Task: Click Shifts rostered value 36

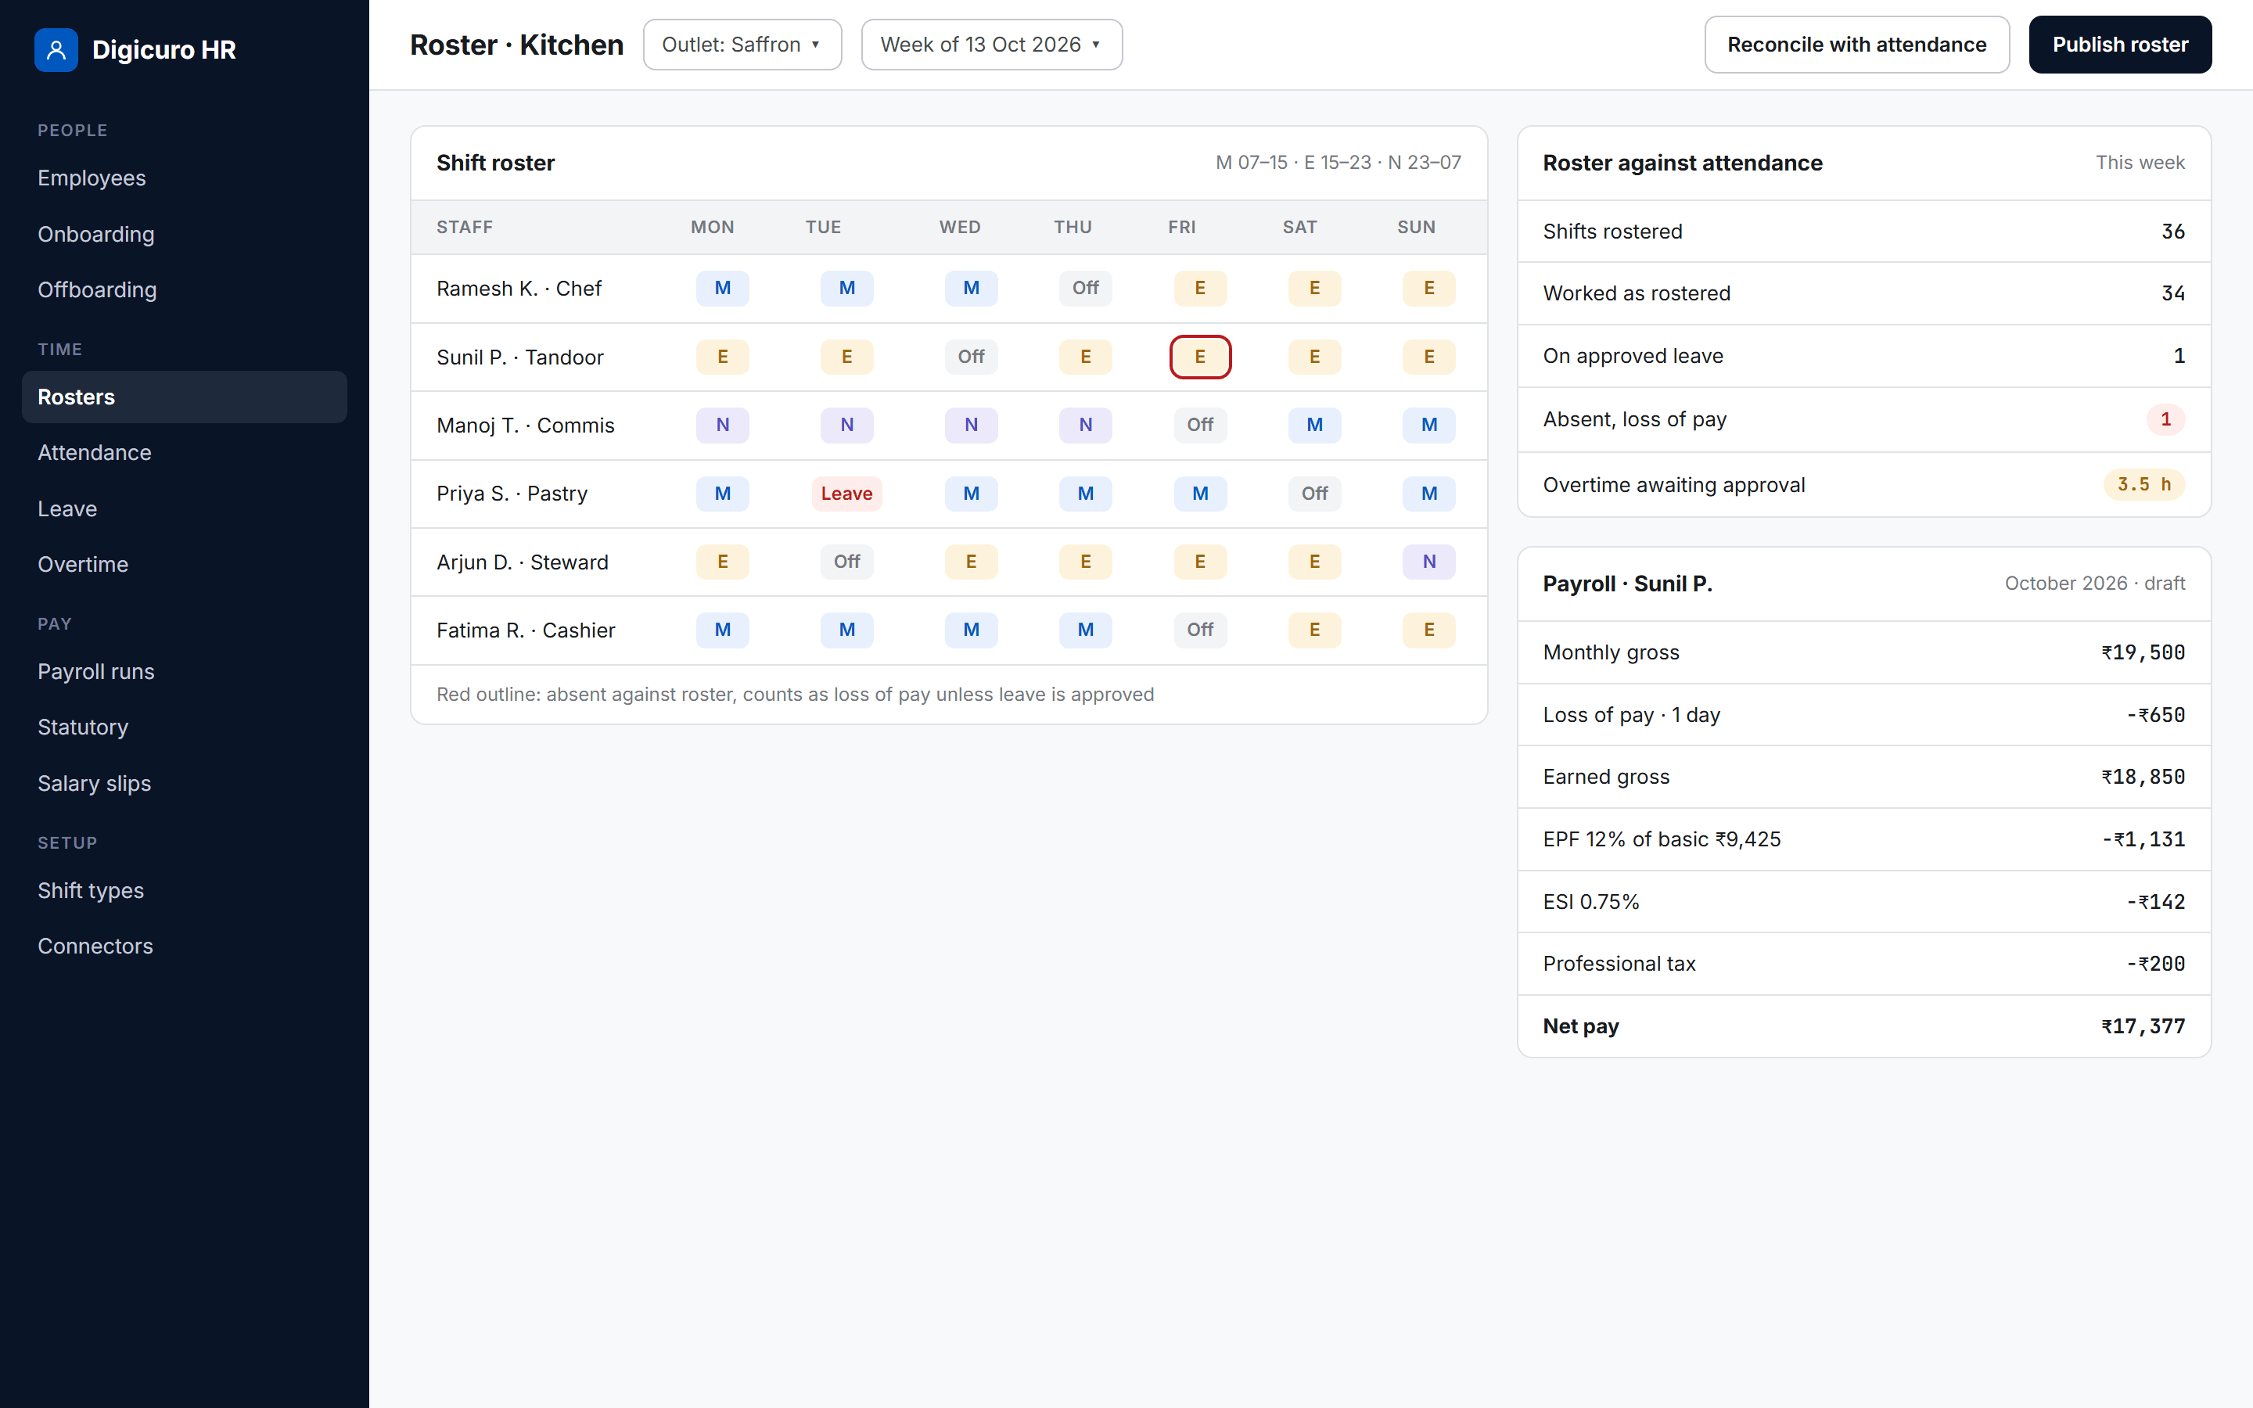Action: point(2173,231)
